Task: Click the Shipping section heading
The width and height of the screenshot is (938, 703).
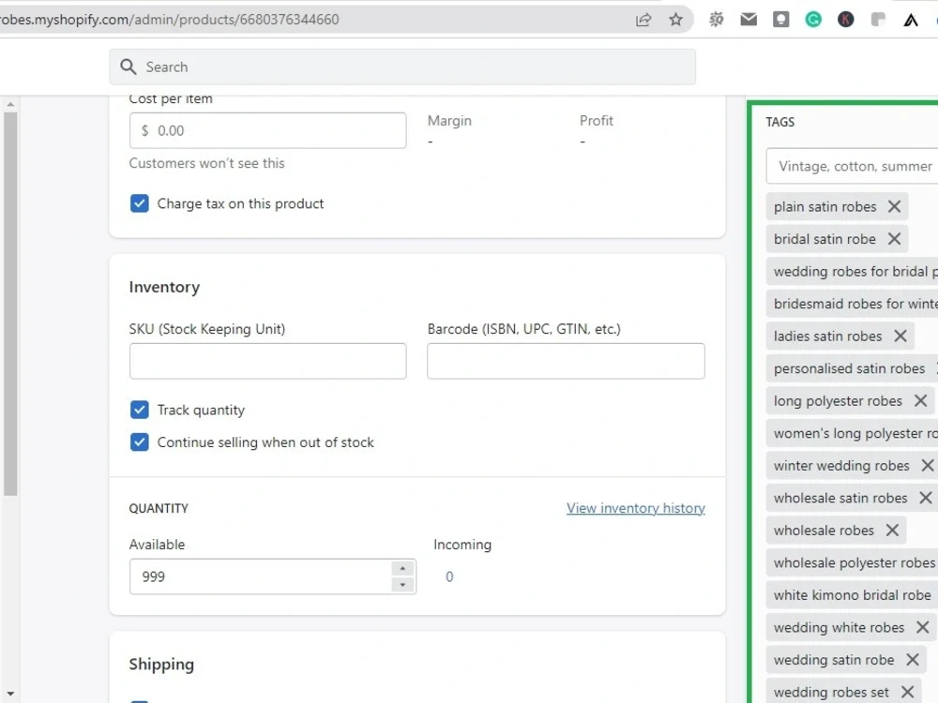Action: pyautogui.click(x=161, y=665)
